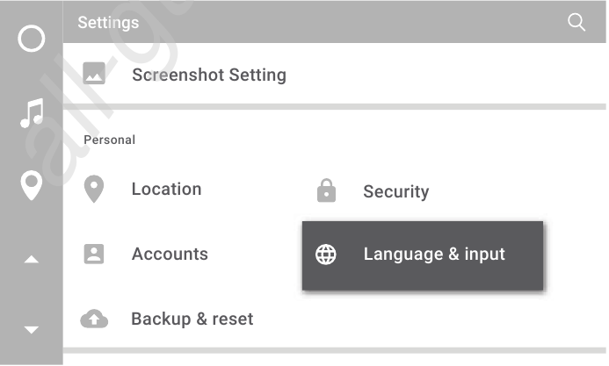Viewport: 609px width, 366px height.
Task: Tap the home circle icon in sidebar
Action: (x=32, y=39)
